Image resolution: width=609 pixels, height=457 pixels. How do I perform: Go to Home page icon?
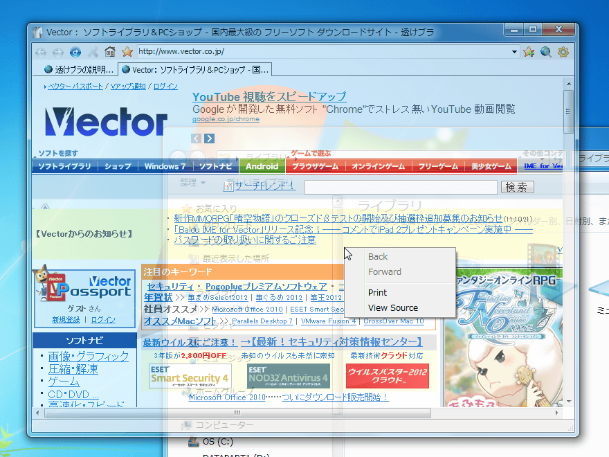[110, 52]
